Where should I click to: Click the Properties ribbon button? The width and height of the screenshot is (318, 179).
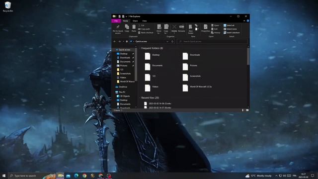205,28
